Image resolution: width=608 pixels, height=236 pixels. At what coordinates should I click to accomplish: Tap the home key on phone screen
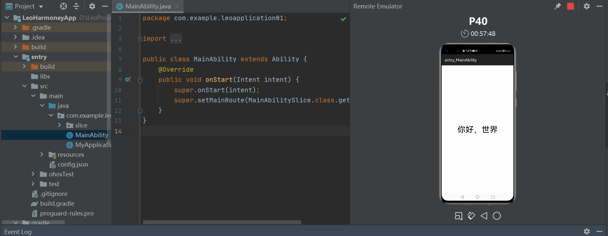tap(478, 197)
